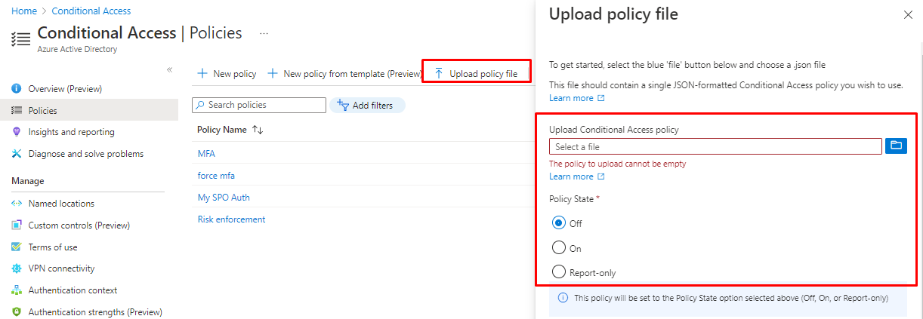Viewport: 923px width, 319px height.
Task: Sort policies by Policy Name column
Action: pos(257,130)
